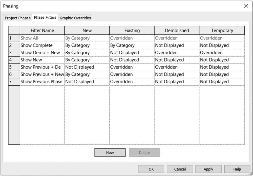Select row header number 5
253x176 pixels.
14,67
